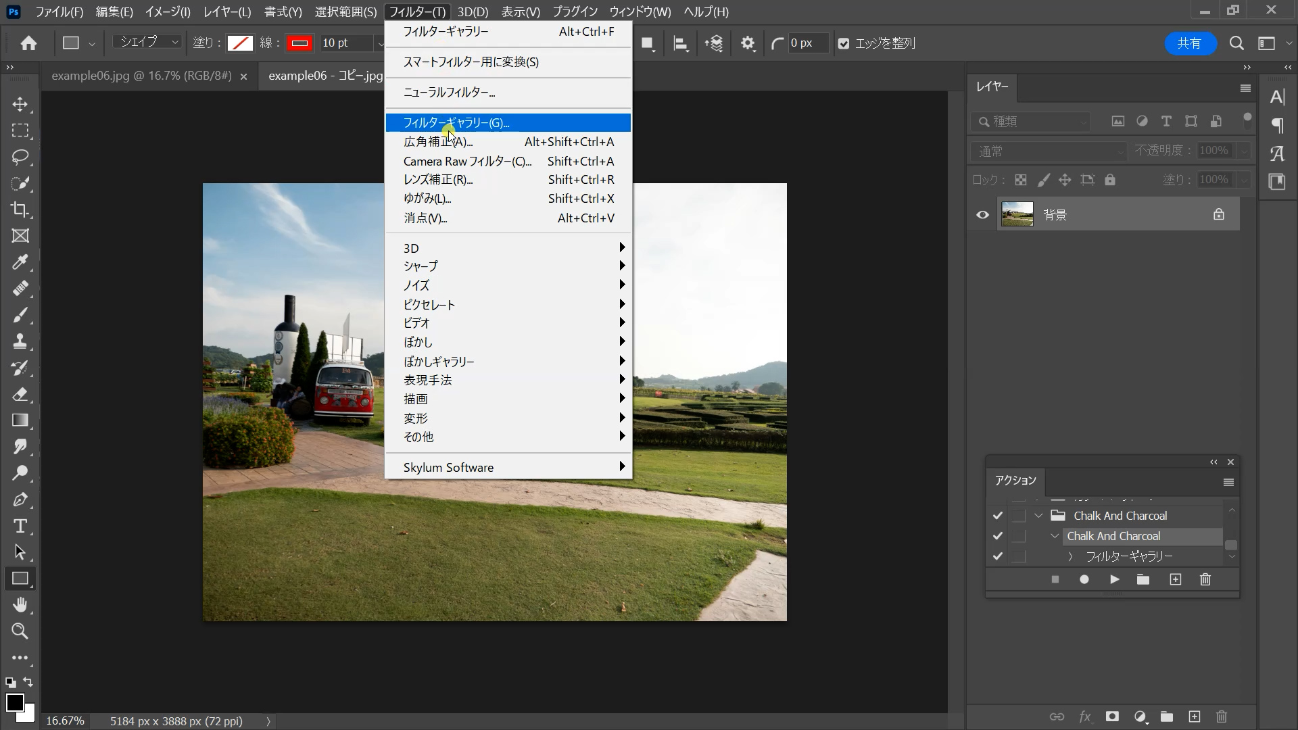Select the Clone Stamp tool
Screen dimensions: 1298x730
pyautogui.click(x=20, y=341)
